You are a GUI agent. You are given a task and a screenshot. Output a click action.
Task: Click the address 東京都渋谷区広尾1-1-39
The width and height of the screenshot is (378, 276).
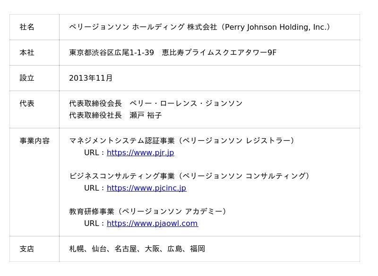112,53
